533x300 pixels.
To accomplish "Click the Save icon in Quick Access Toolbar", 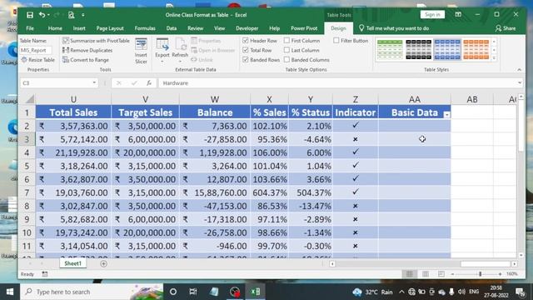I will click(x=30, y=15).
